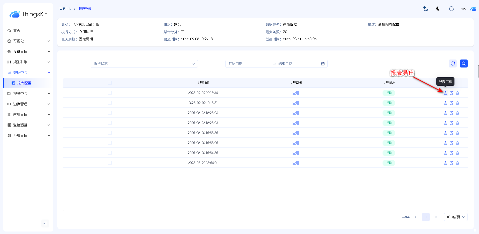The image size is (479, 234).
Task: Open the 执行状态 dropdown filter
Action: pyautogui.click(x=144, y=64)
